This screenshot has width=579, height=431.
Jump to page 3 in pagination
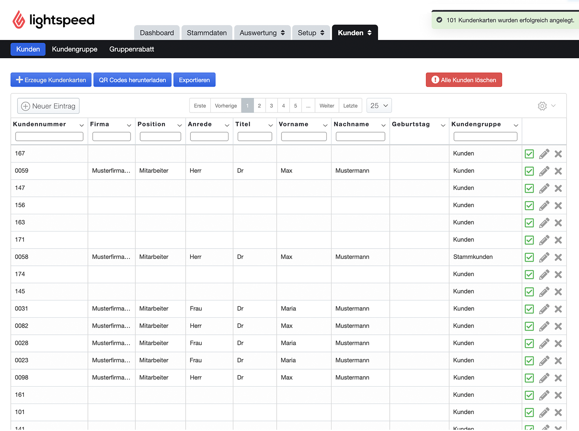[272, 106]
